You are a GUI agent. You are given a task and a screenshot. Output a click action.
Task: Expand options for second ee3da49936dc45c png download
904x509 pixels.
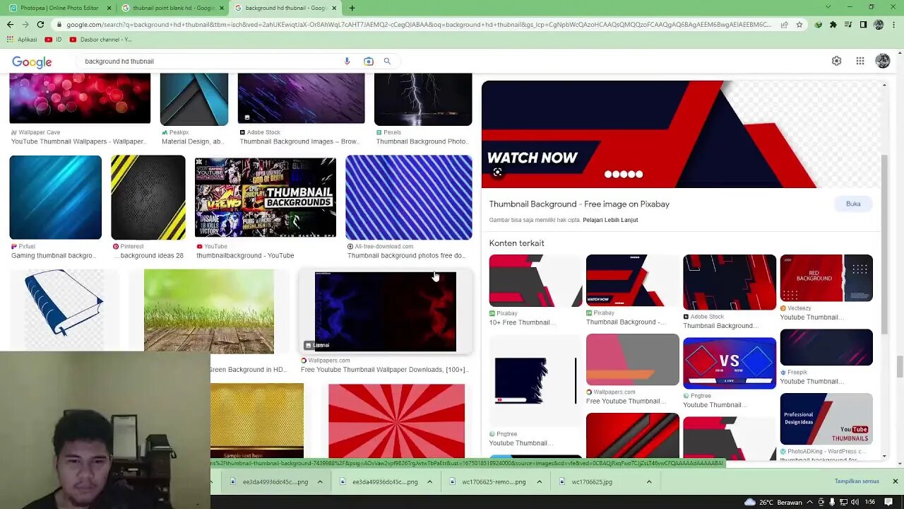(x=429, y=482)
